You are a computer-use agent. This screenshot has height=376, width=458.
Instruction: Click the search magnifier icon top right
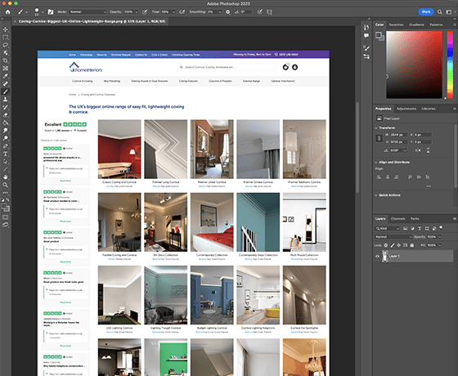(440, 12)
